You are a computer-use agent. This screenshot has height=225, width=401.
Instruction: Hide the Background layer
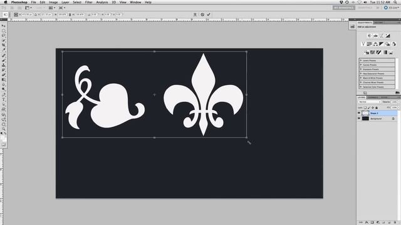(x=359, y=119)
